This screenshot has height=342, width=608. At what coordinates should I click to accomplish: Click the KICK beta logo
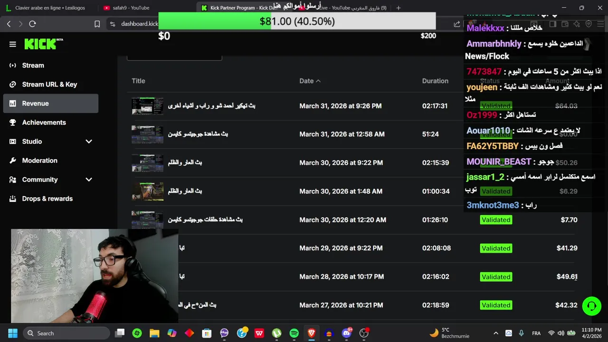(44, 44)
